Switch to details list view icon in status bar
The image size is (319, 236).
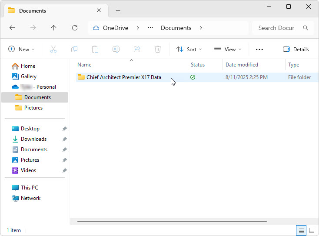(301, 230)
